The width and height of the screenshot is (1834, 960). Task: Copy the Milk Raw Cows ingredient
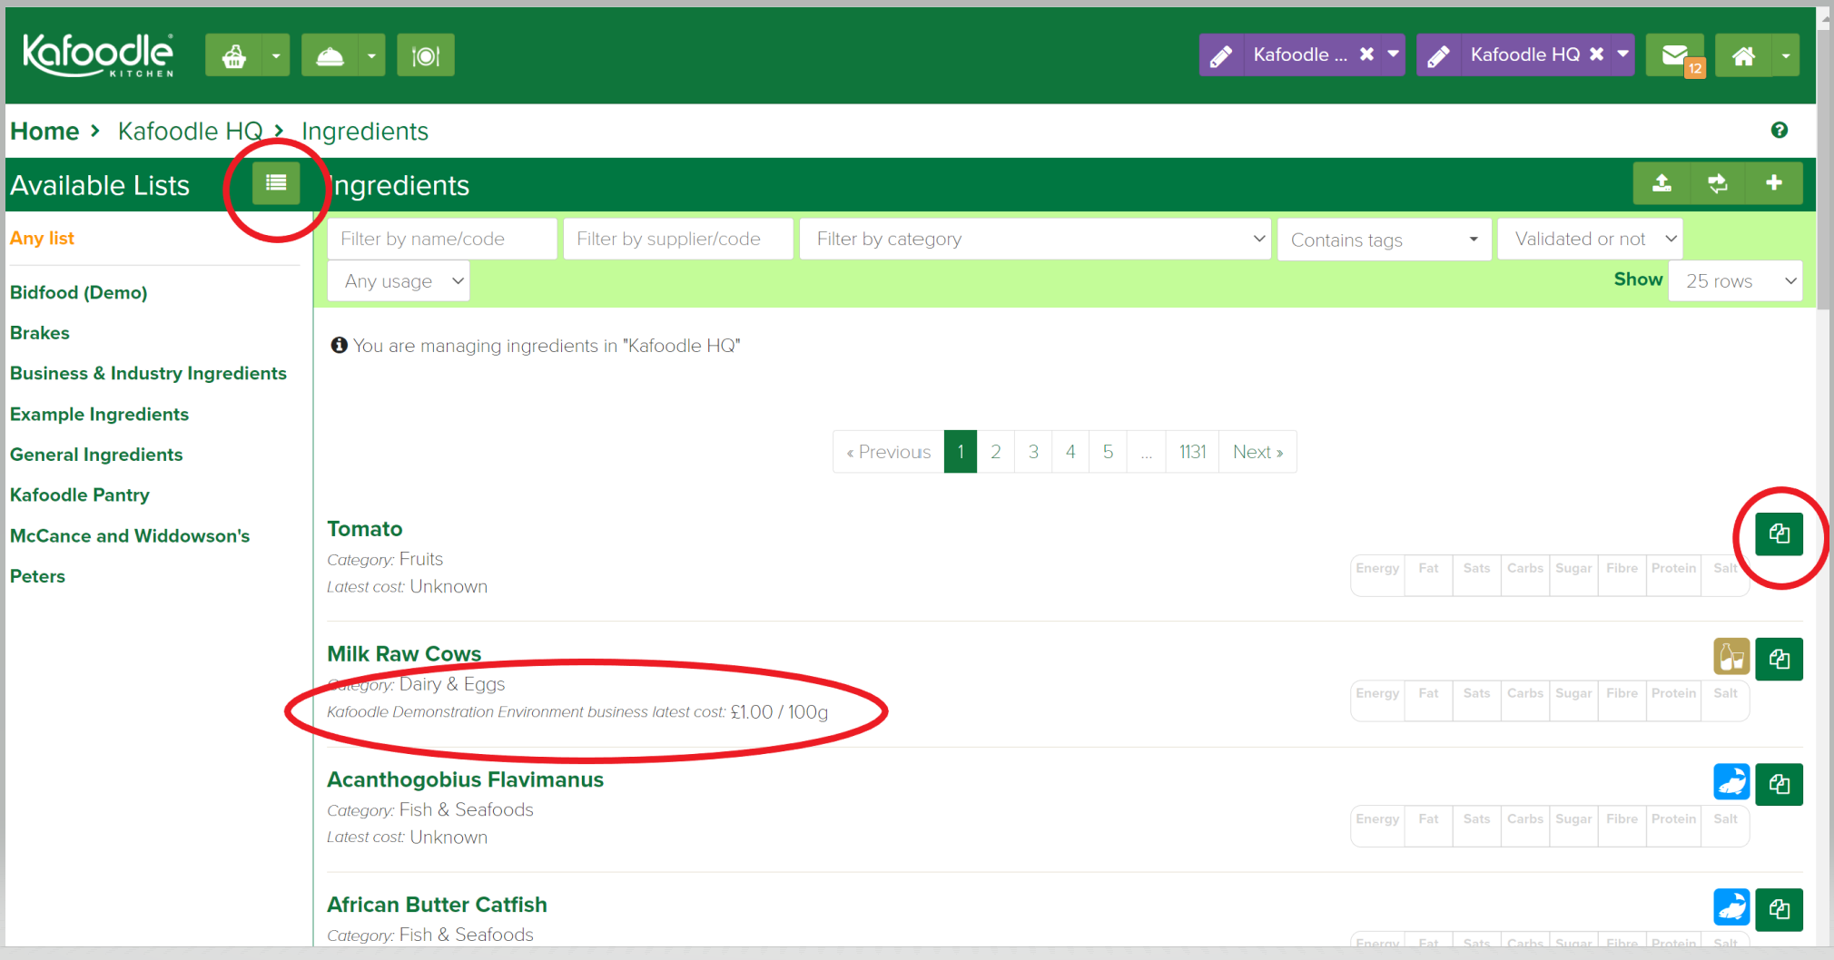pyautogui.click(x=1779, y=659)
